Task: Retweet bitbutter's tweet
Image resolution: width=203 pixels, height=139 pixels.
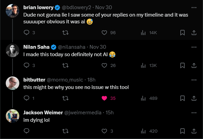Action: pos(65,98)
